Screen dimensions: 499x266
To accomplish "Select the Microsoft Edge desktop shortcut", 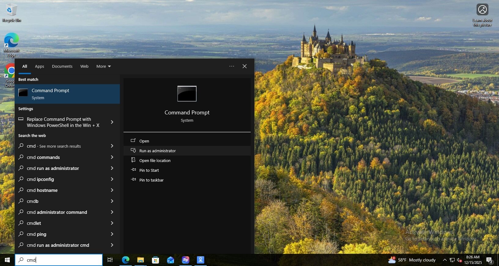I will [x=11, y=45].
